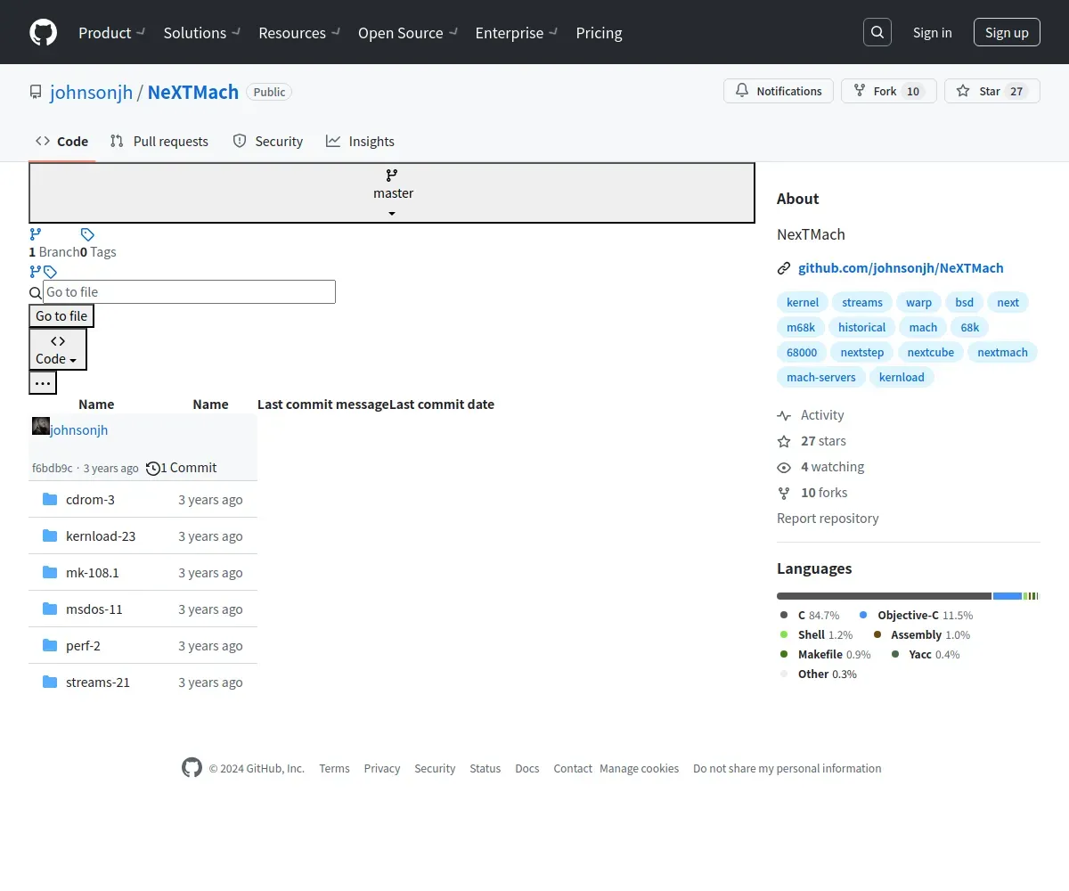Viewport: 1069px width, 891px height.
Task: Expand the Open Source menu
Action: pos(408,32)
